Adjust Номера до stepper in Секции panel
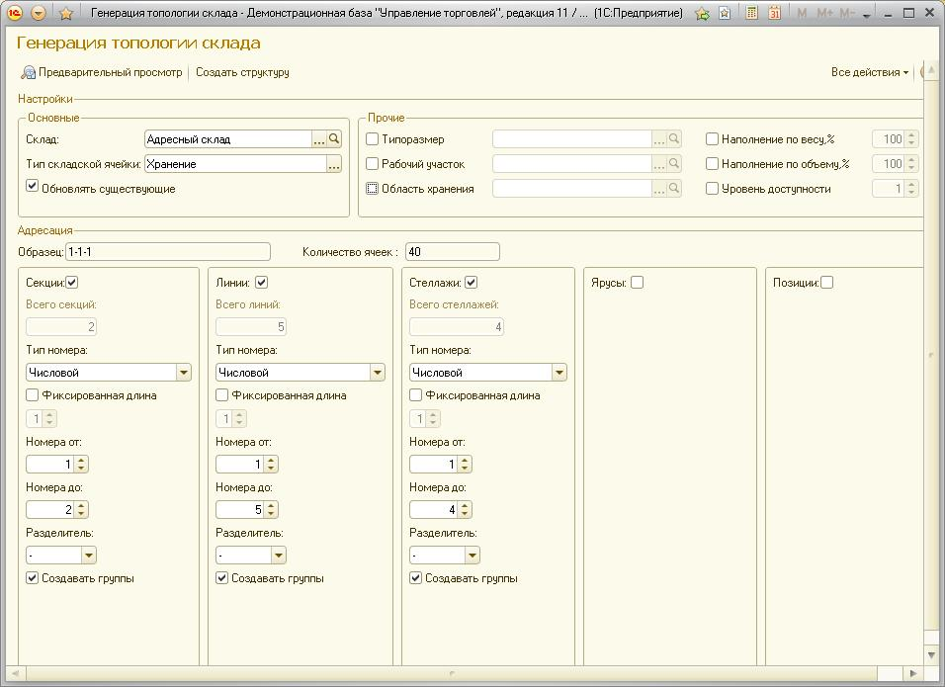Viewport: 945px width, 687px height. click(x=81, y=510)
